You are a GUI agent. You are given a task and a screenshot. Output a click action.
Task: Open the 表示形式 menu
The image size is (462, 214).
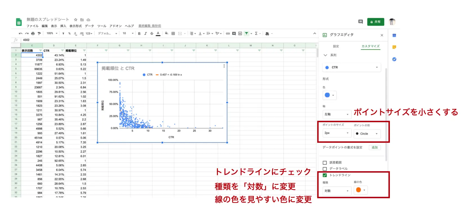point(75,26)
